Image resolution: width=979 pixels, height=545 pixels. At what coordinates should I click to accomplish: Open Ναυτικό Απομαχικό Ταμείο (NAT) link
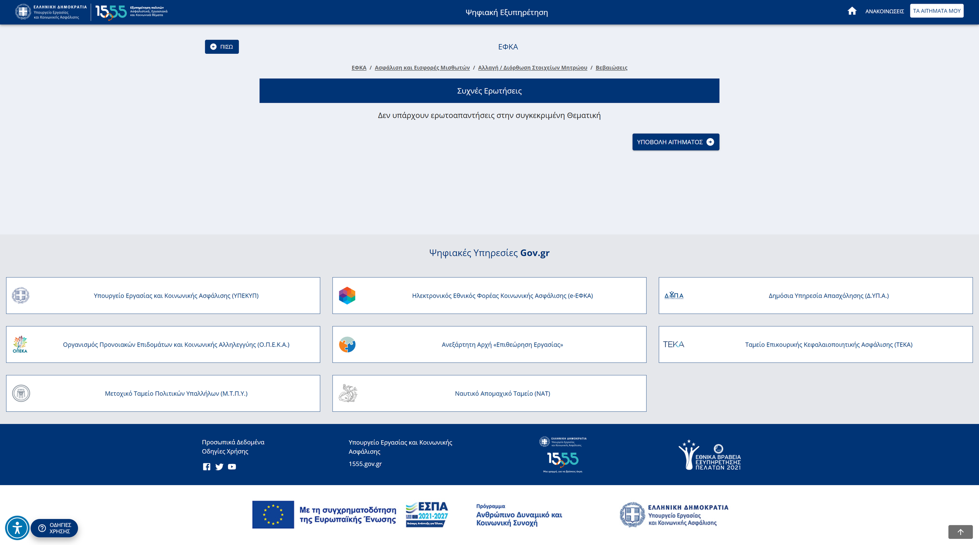tap(489, 393)
